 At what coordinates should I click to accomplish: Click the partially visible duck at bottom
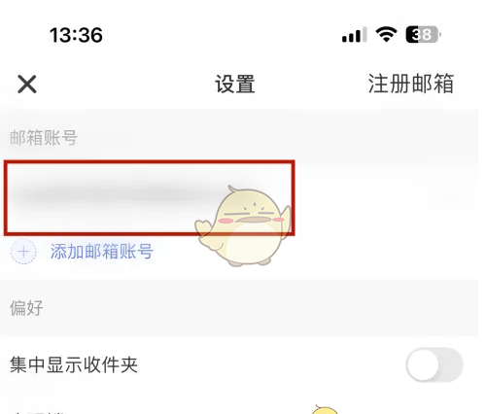[325, 409]
